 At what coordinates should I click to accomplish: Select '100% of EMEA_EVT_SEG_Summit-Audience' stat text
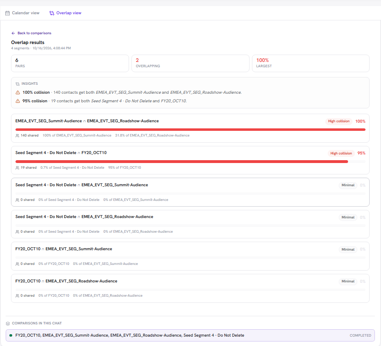click(x=77, y=135)
